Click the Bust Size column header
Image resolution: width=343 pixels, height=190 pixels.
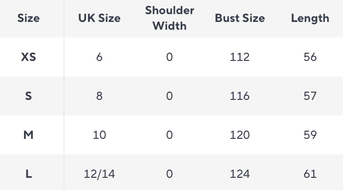[240, 18]
